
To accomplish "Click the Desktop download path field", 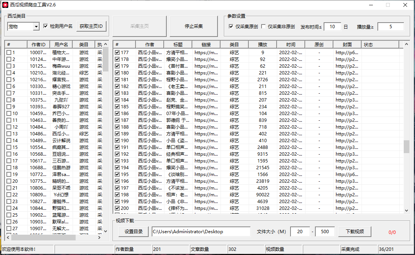I will click(201, 232).
